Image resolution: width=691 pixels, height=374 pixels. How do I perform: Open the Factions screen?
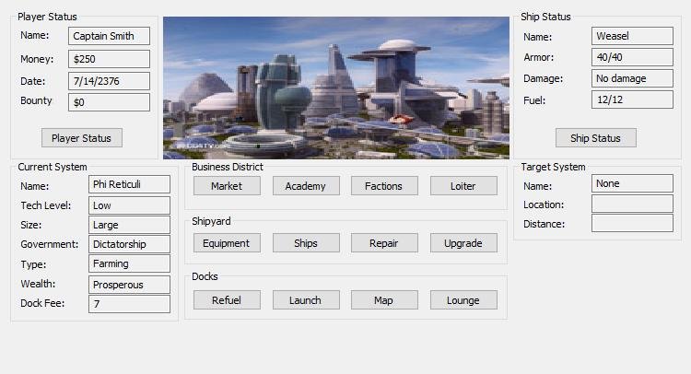pos(383,186)
